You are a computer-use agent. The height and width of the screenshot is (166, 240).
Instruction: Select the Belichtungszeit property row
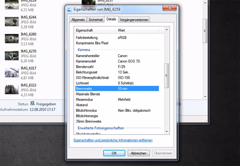tap(117, 72)
